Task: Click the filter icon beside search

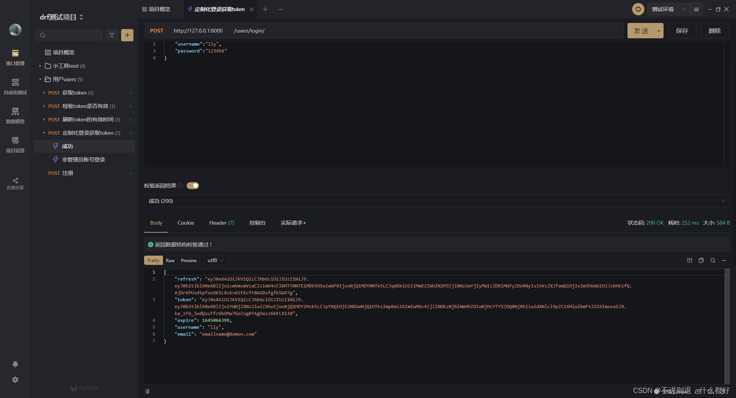Action: 112,35
